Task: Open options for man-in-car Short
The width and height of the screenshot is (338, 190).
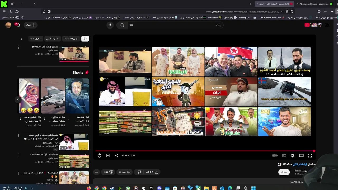Action: coord(69,118)
